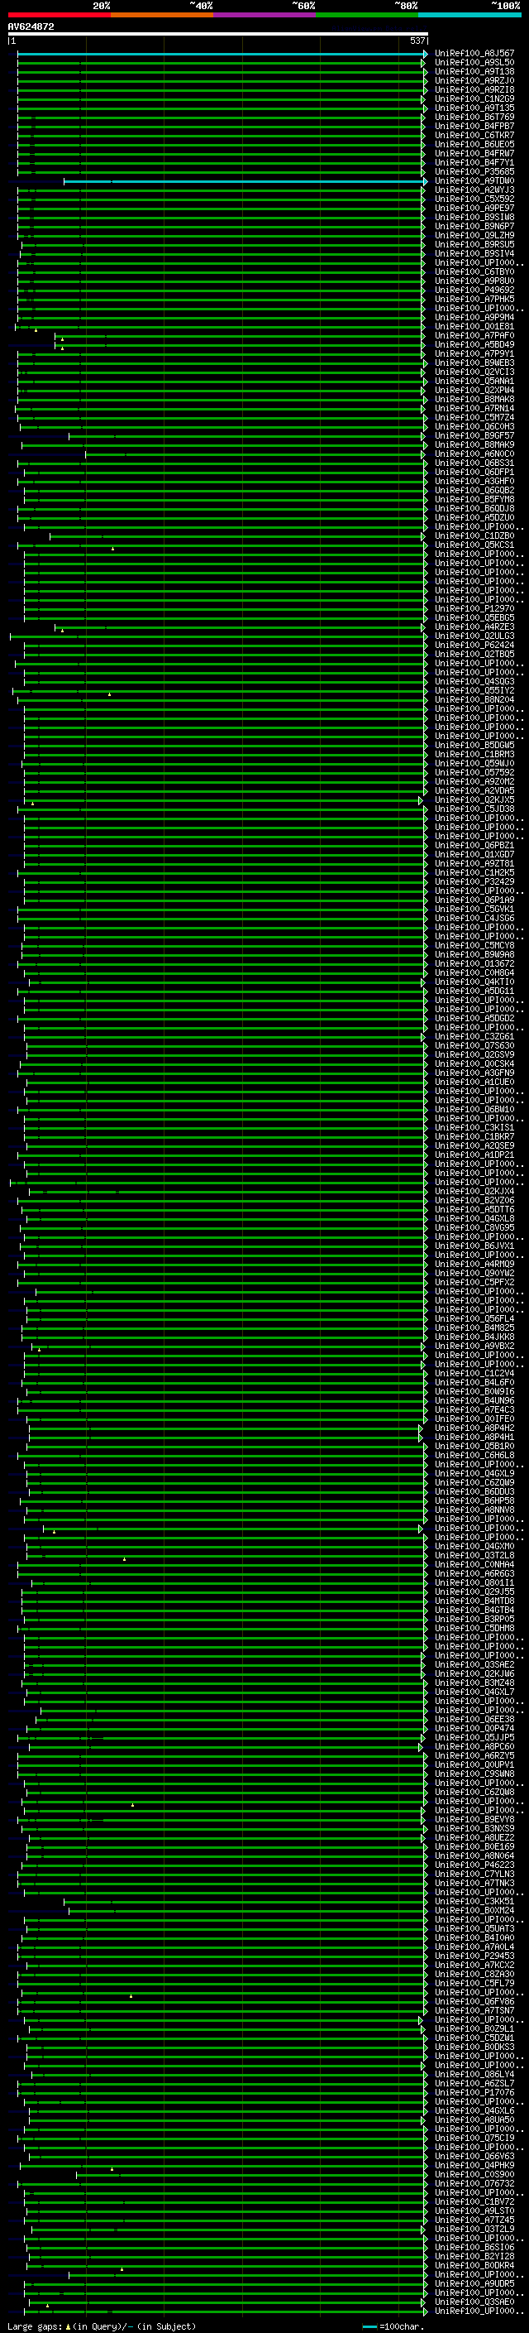Select hit UniRef100_B9GF57
Image resolution: width=529 pixels, height=2333 pixels.
coord(474,435)
